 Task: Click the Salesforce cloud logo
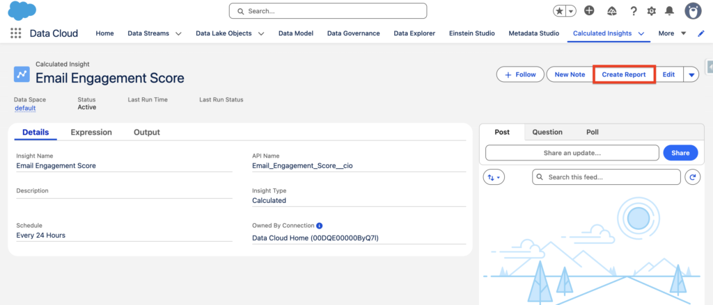[22, 11]
